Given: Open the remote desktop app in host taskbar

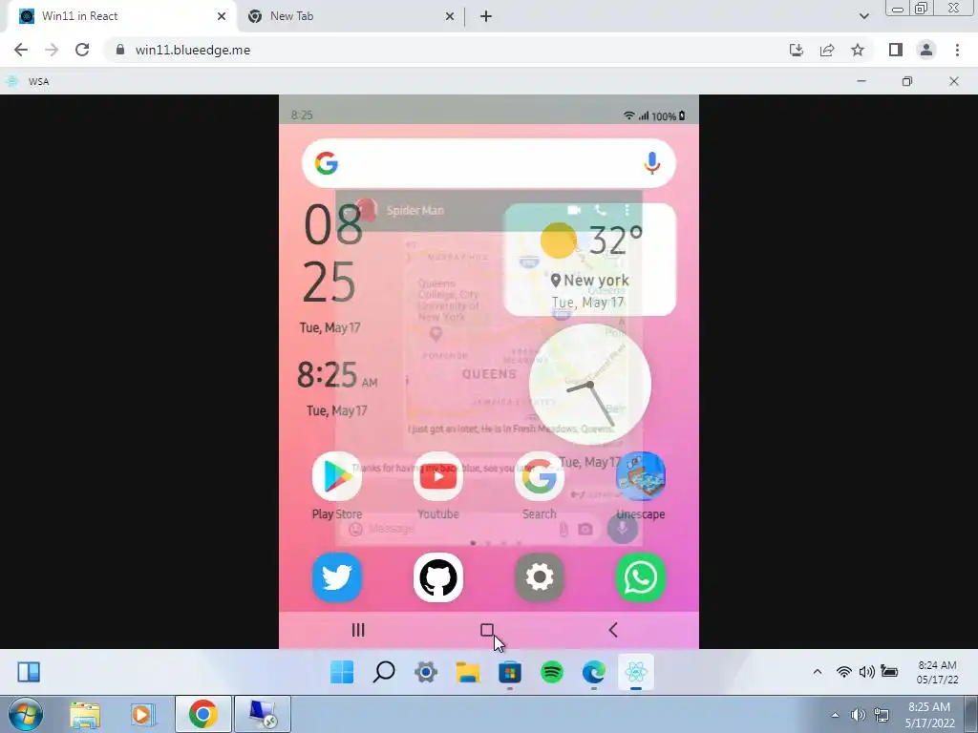Looking at the screenshot, I should [x=262, y=714].
